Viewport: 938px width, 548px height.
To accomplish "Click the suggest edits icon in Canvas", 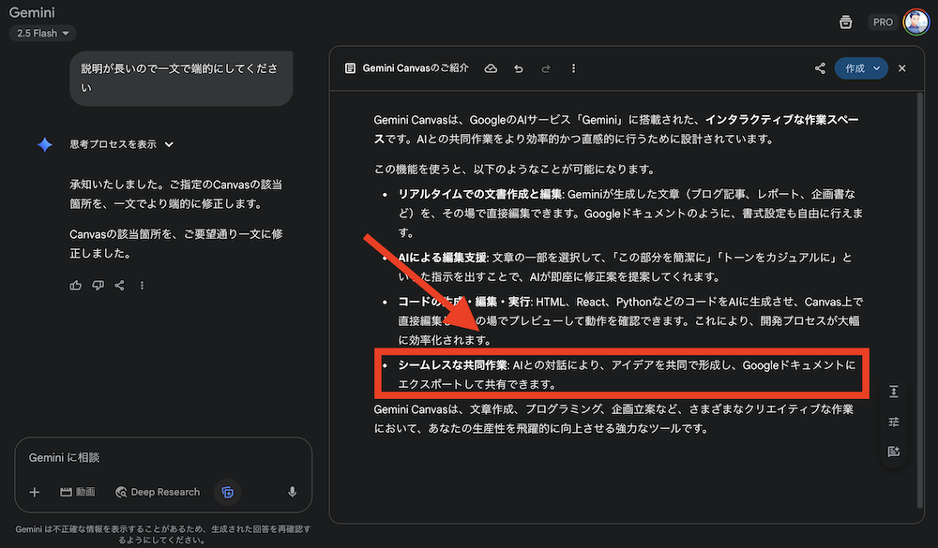I will (894, 452).
